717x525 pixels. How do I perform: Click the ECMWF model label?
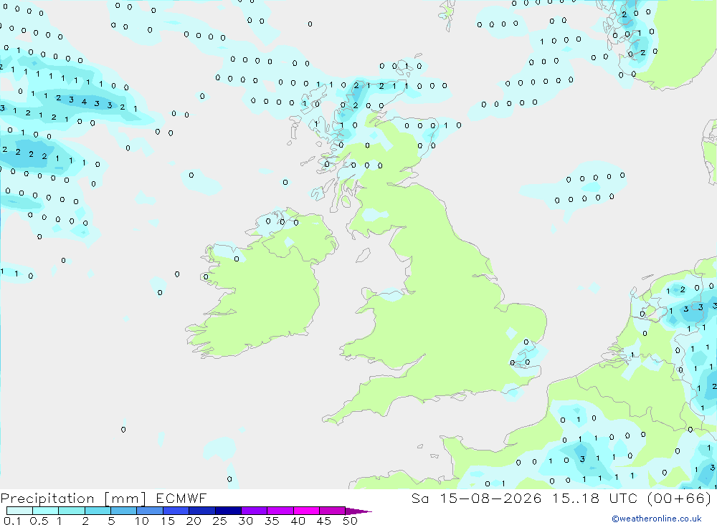click(181, 498)
